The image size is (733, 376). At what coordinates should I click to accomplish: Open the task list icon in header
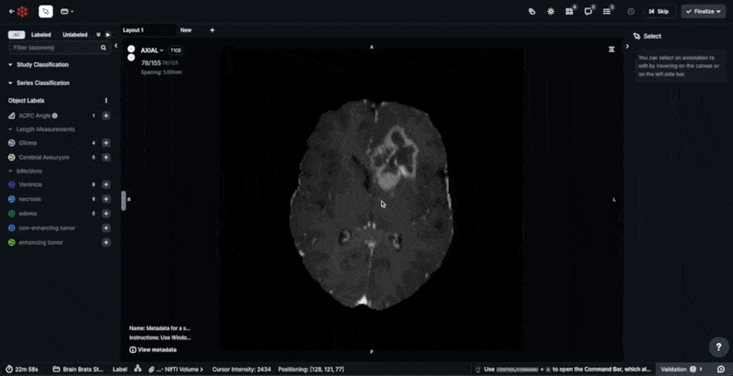[607, 12]
